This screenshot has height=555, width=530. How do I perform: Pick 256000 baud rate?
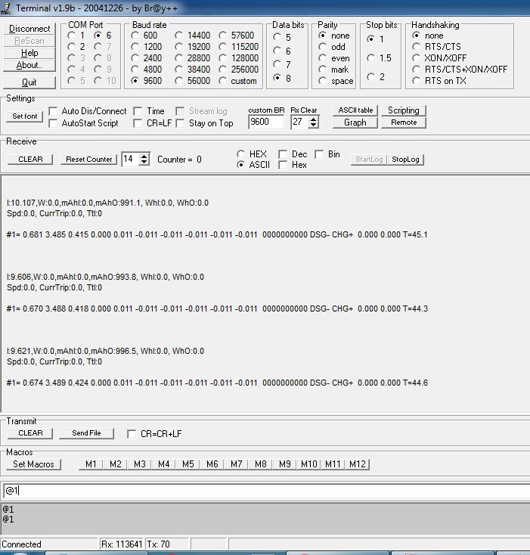(x=222, y=70)
